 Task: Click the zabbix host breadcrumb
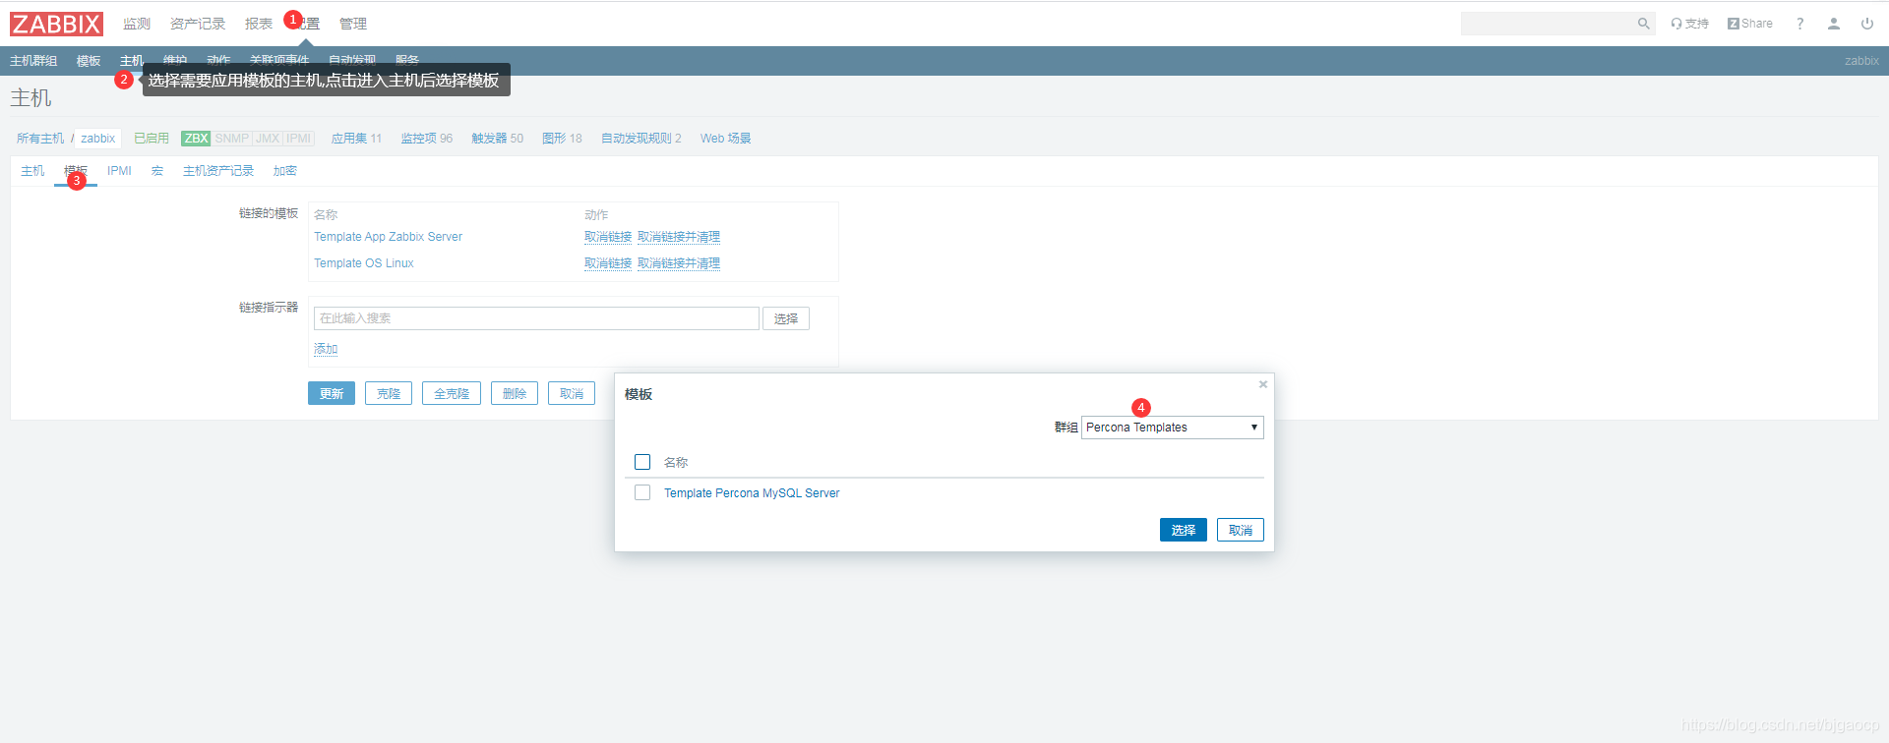(97, 139)
